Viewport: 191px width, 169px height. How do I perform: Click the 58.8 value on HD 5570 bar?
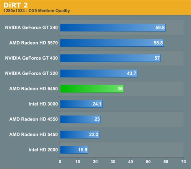(158, 43)
